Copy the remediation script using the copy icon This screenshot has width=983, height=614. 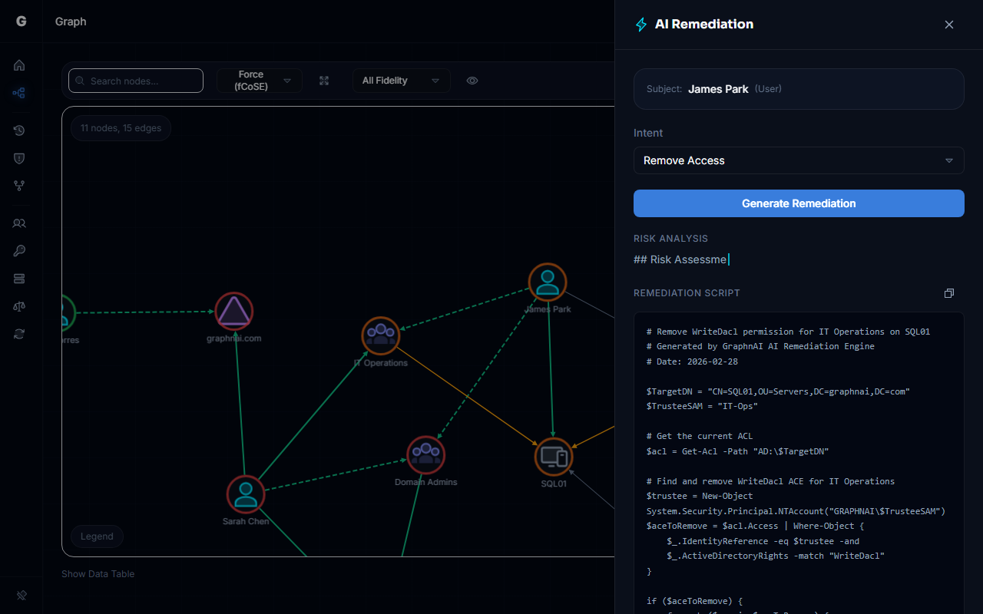tap(948, 292)
